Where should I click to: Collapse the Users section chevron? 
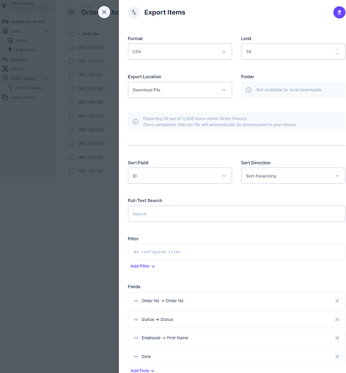[x=46, y=31]
